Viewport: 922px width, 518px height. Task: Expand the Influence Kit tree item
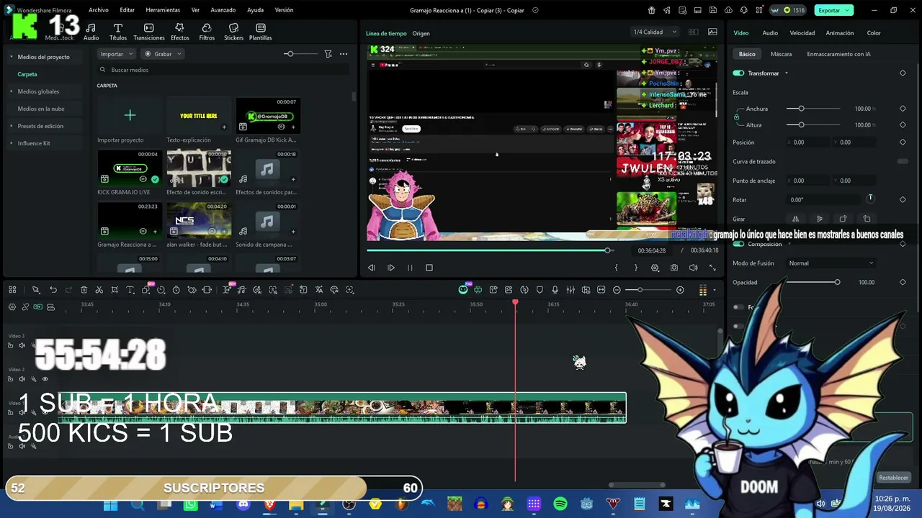[x=12, y=143]
